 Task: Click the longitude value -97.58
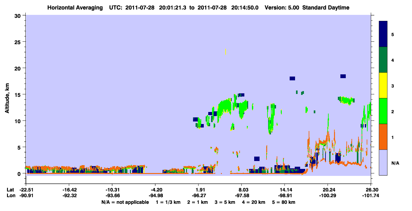(x=241, y=196)
